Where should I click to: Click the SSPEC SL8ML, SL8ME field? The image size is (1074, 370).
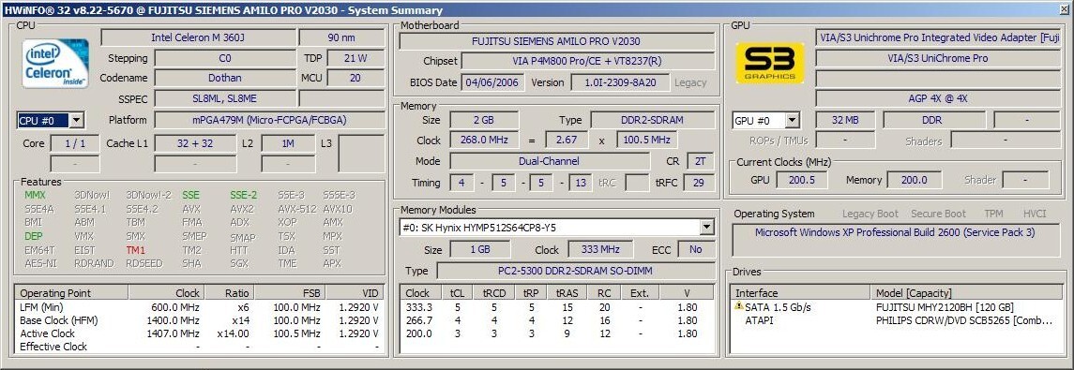pyautogui.click(x=225, y=98)
